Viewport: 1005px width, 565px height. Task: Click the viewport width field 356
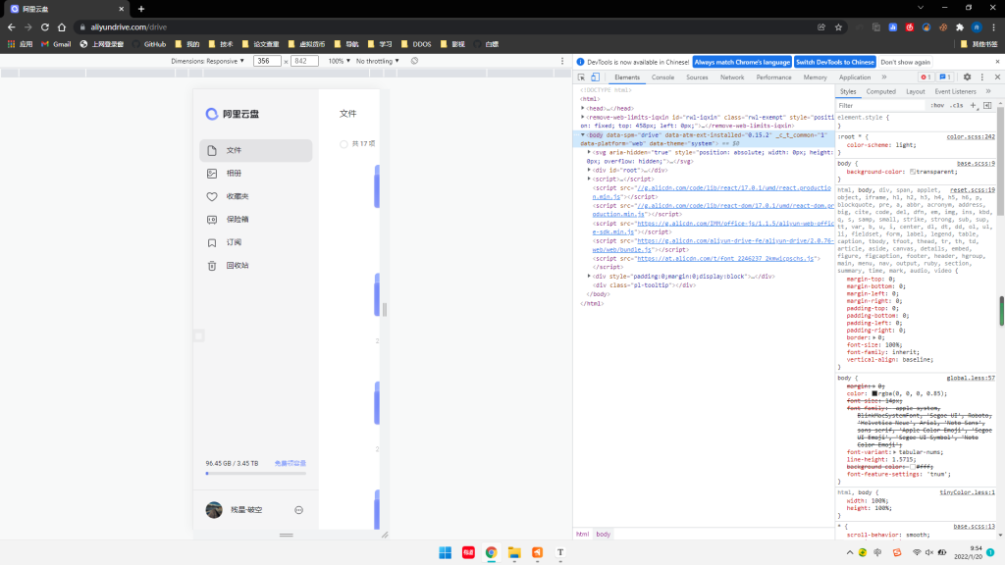(x=267, y=61)
